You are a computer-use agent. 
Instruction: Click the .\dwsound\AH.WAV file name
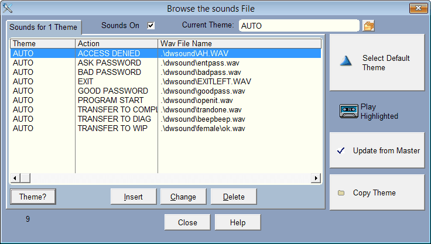click(x=194, y=53)
